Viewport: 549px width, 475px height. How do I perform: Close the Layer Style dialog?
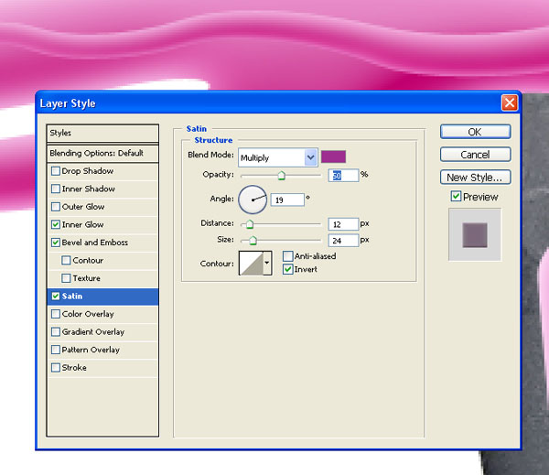click(x=510, y=103)
